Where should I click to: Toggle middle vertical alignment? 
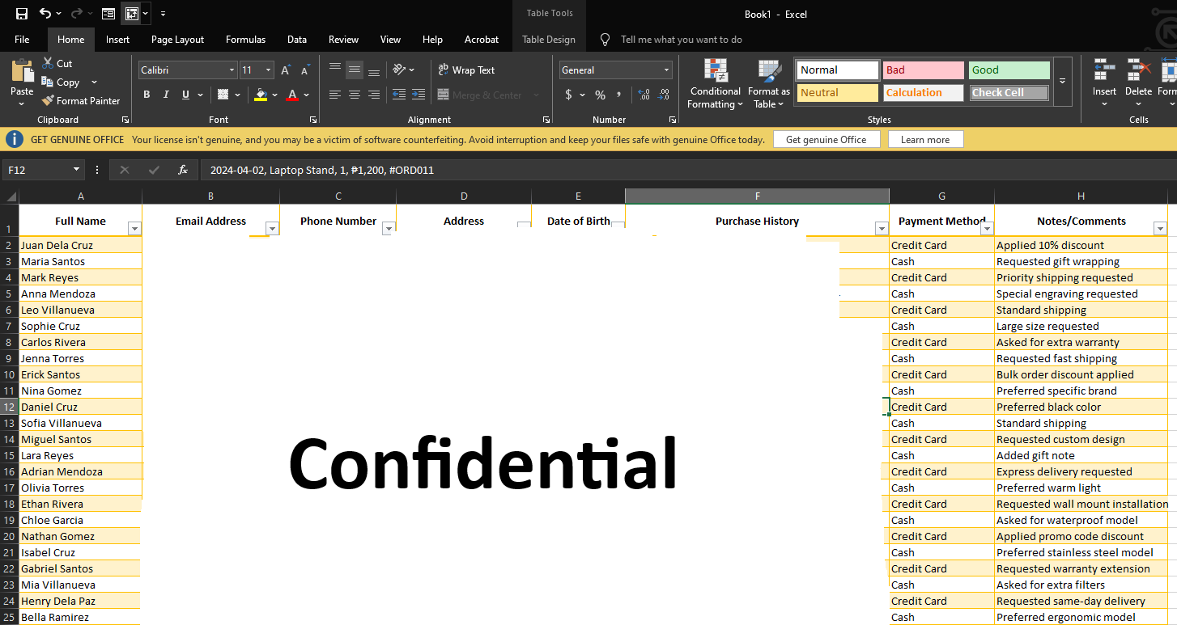tap(355, 70)
